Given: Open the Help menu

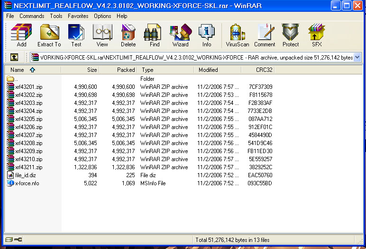Looking at the screenshot, I should pyautogui.click(x=122, y=16).
